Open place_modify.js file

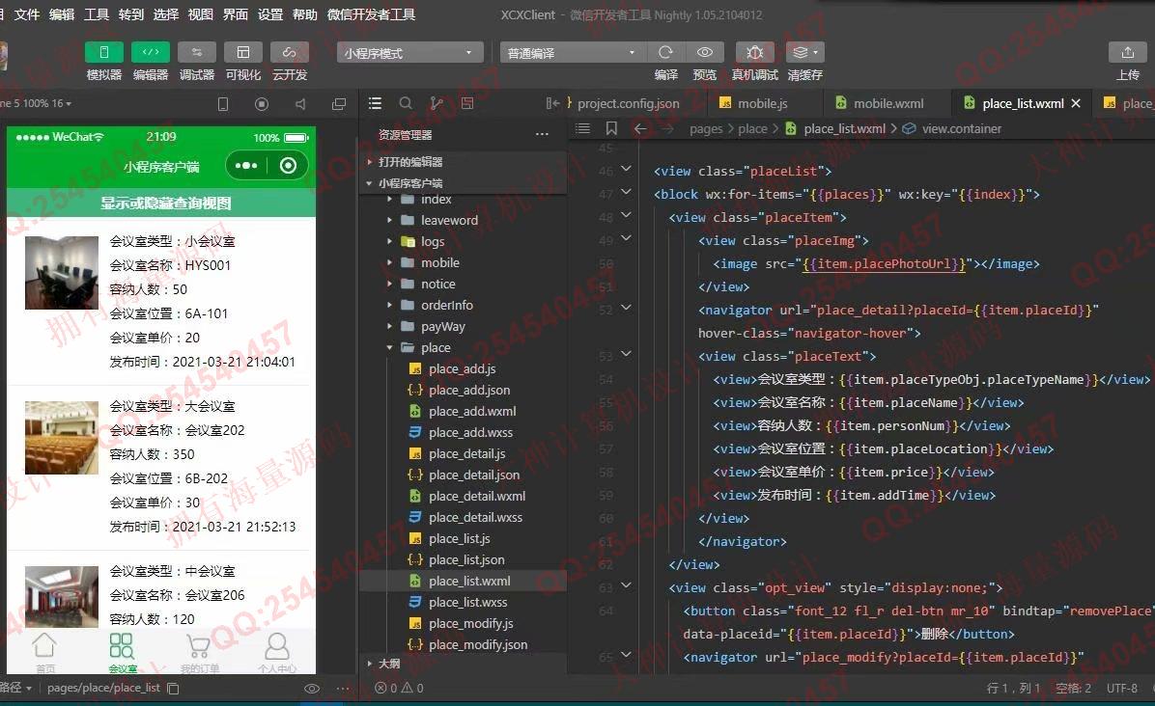465,624
